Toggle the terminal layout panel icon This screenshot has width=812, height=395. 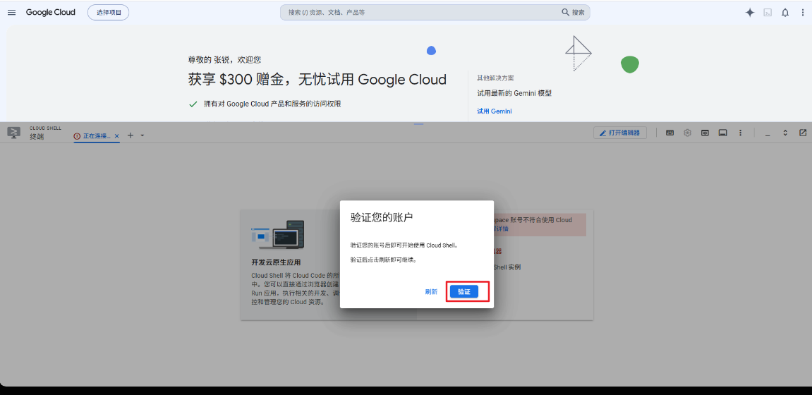[722, 133]
